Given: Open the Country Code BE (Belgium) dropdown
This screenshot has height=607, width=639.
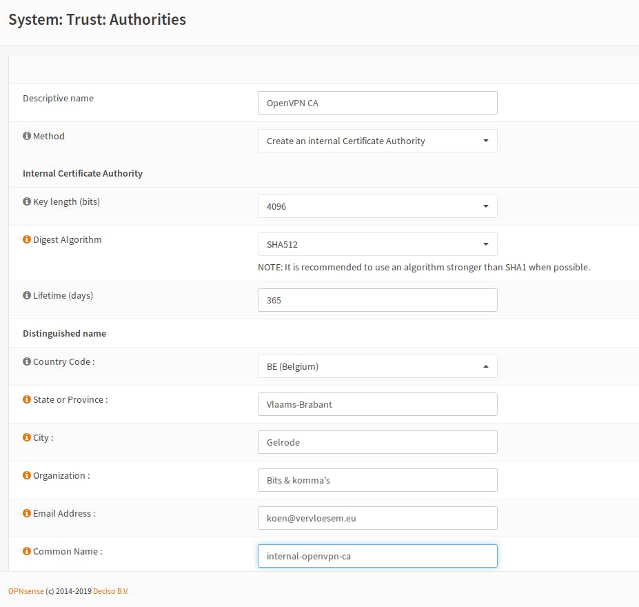Looking at the screenshot, I should pyautogui.click(x=377, y=366).
